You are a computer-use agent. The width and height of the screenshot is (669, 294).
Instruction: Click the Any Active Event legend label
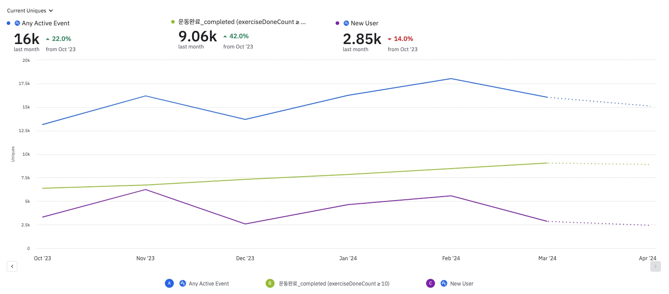click(x=209, y=283)
